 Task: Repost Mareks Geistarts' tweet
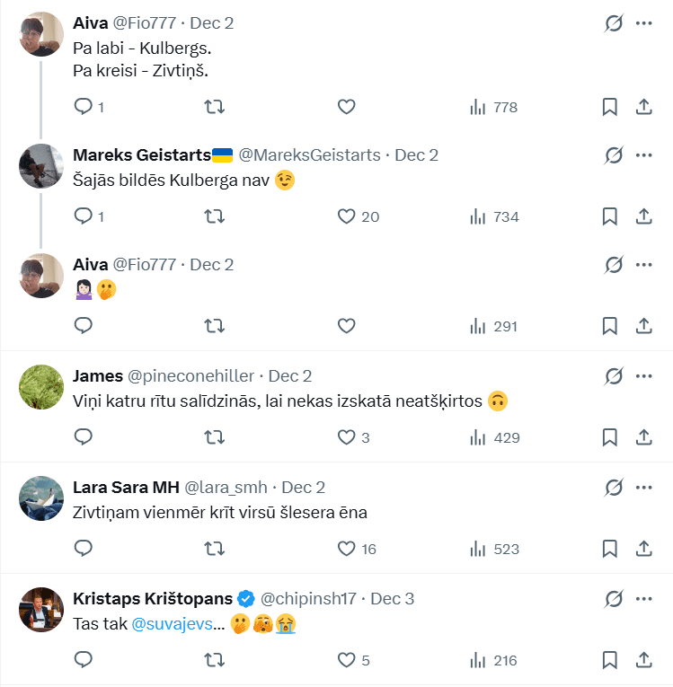coord(215,216)
